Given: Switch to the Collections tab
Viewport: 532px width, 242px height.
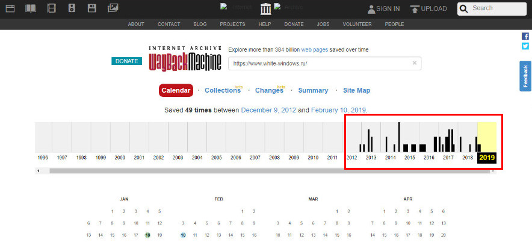Looking at the screenshot, I should pyautogui.click(x=223, y=90).
